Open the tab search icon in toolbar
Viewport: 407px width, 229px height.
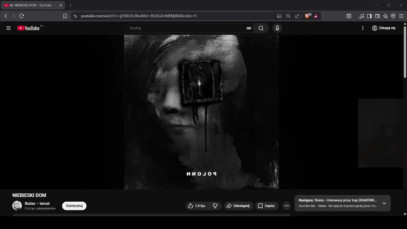349,16
